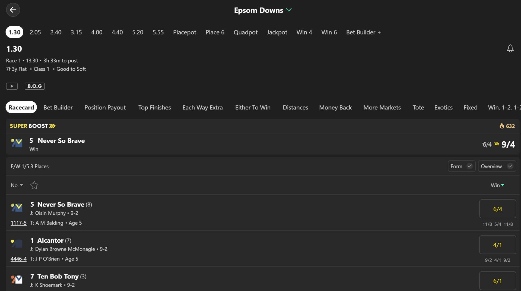
Task: Switch to Each Way Extra tab
Action: point(202,107)
